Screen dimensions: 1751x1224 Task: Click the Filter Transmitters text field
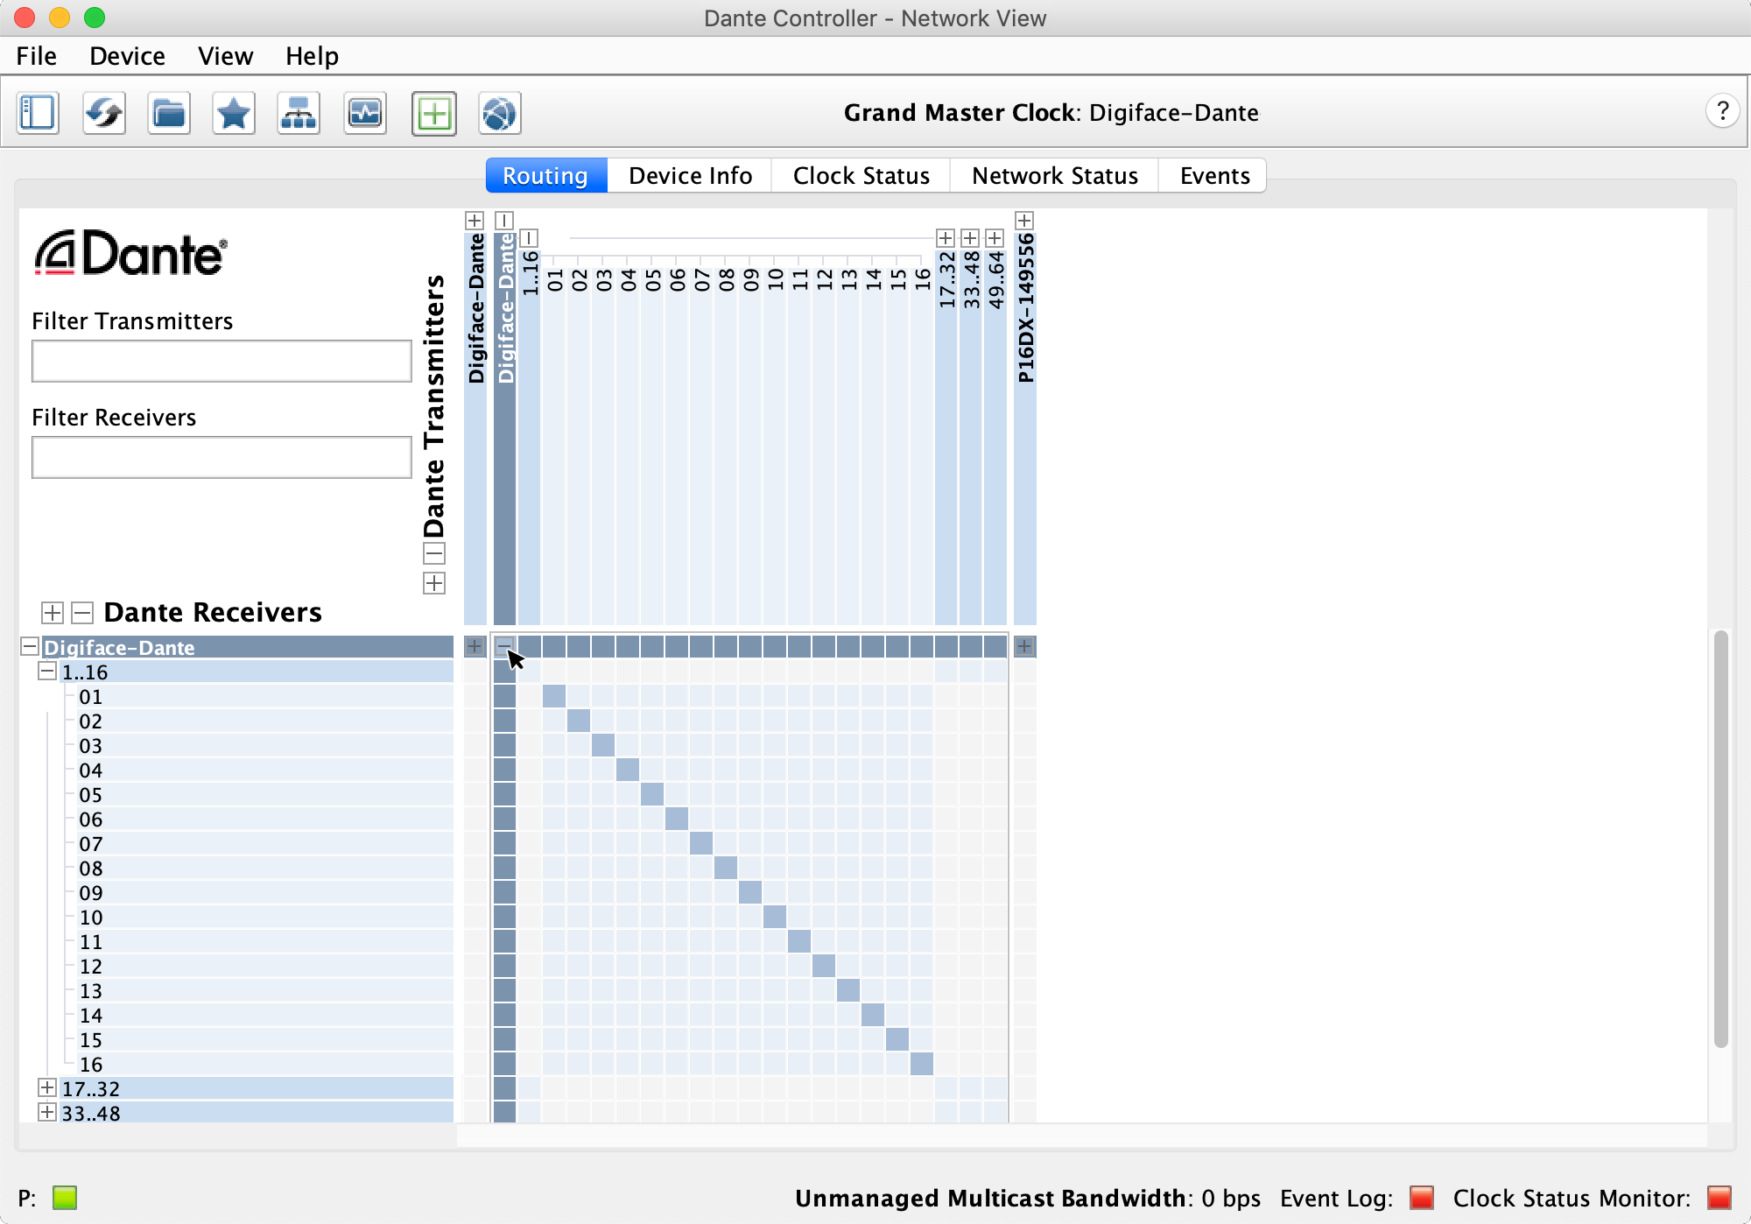(x=222, y=361)
